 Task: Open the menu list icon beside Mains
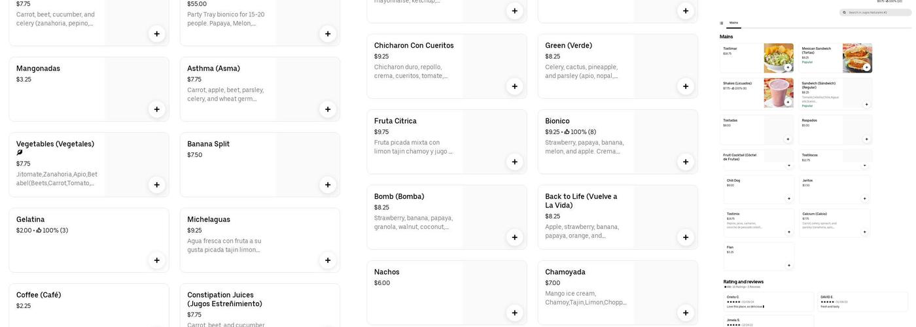[x=722, y=23]
